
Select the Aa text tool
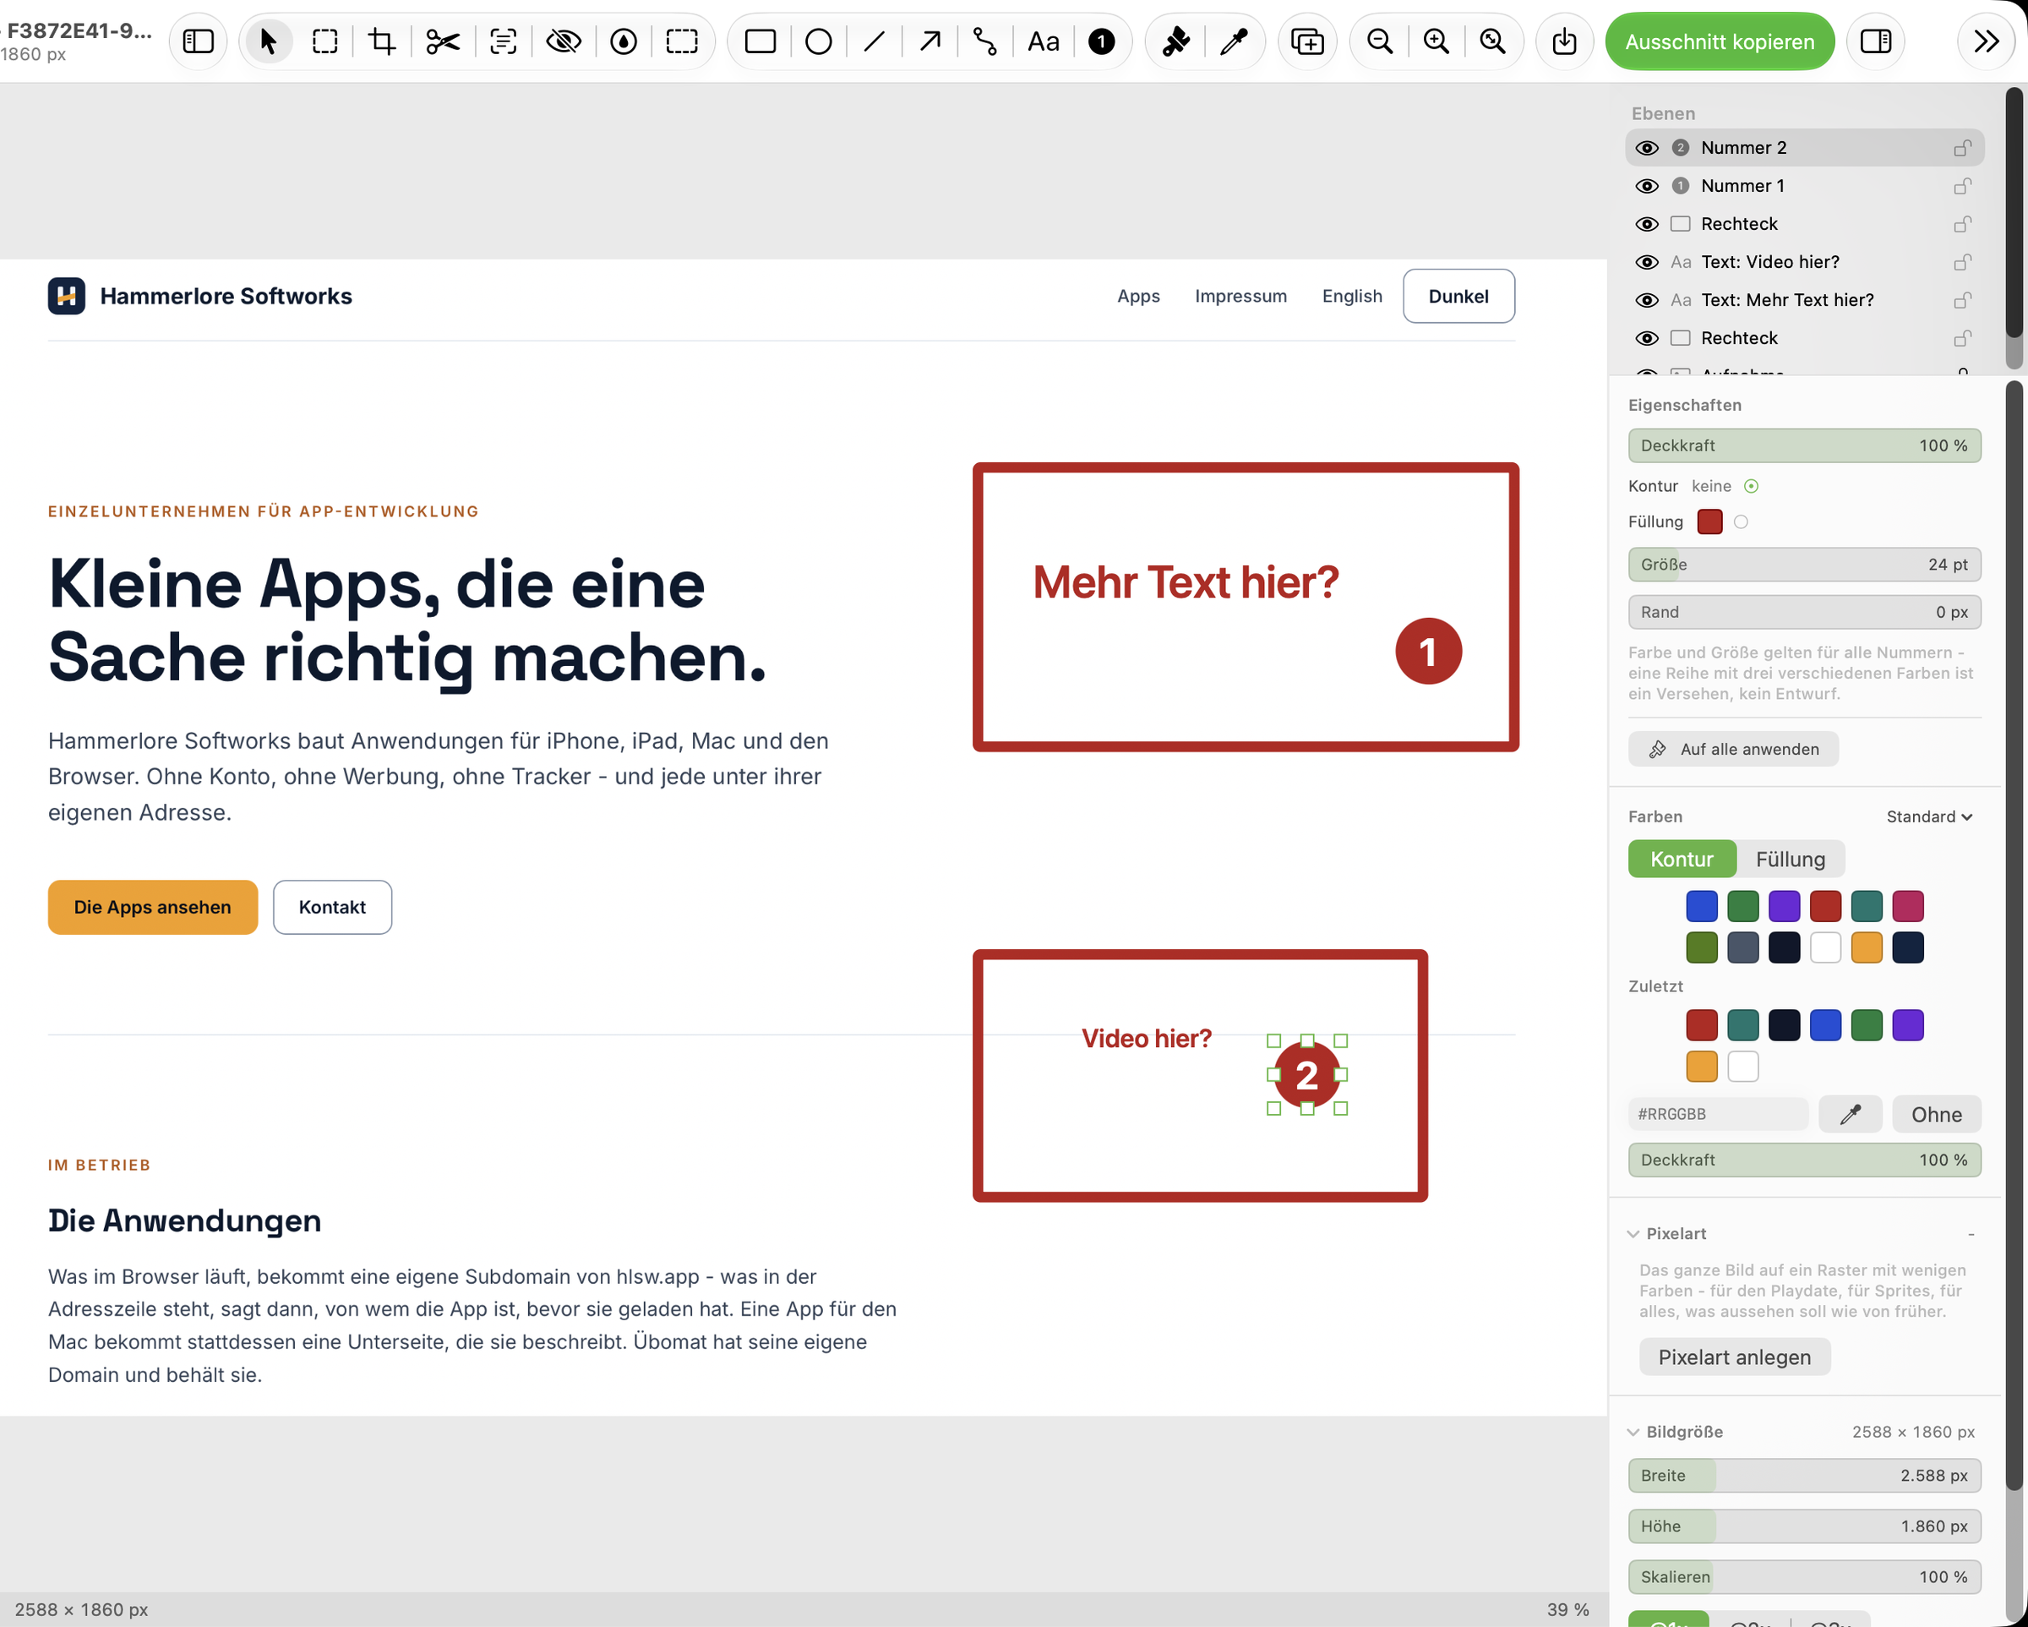point(1044,41)
